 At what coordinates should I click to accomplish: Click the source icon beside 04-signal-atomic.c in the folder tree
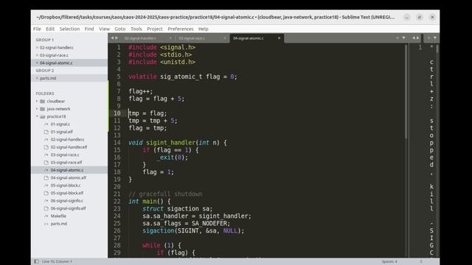coord(46,170)
